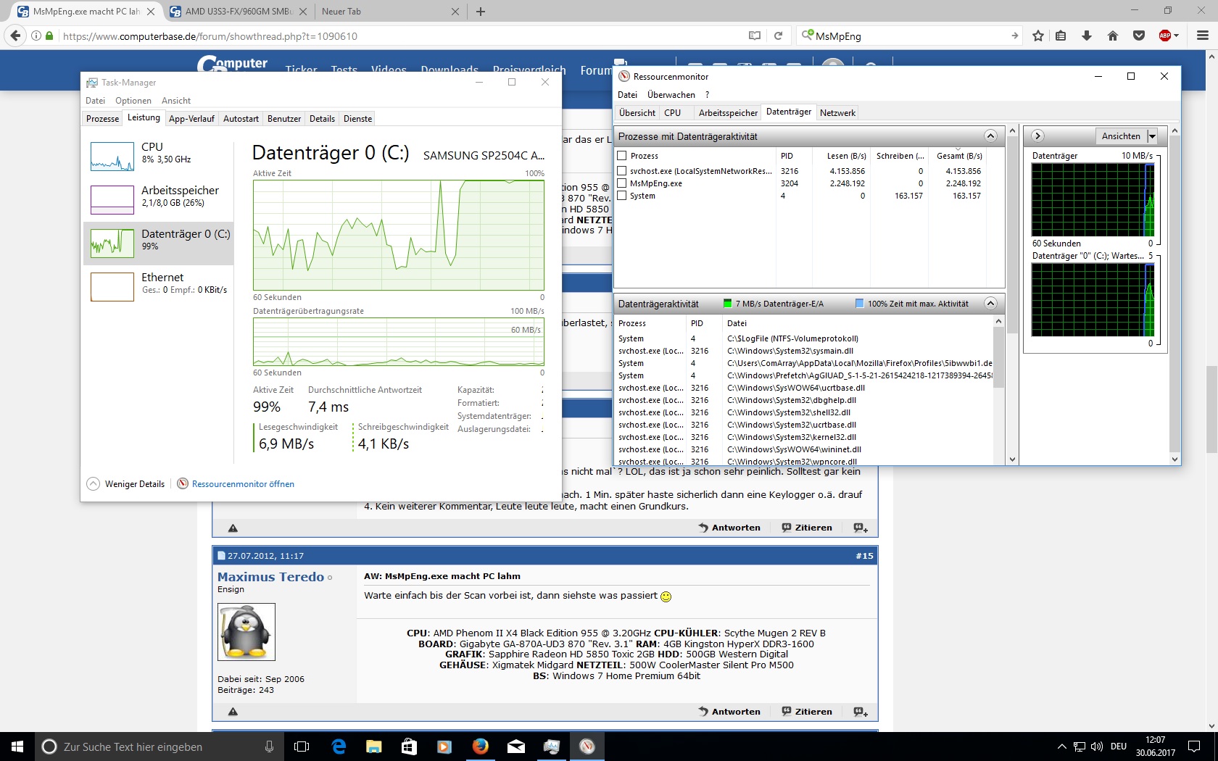Click Zitieren in post #15
The image size is (1218, 761).
click(x=807, y=712)
